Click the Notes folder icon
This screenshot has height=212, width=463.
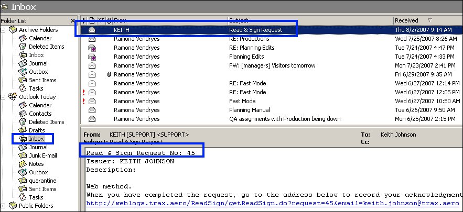(x=23, y=164)
